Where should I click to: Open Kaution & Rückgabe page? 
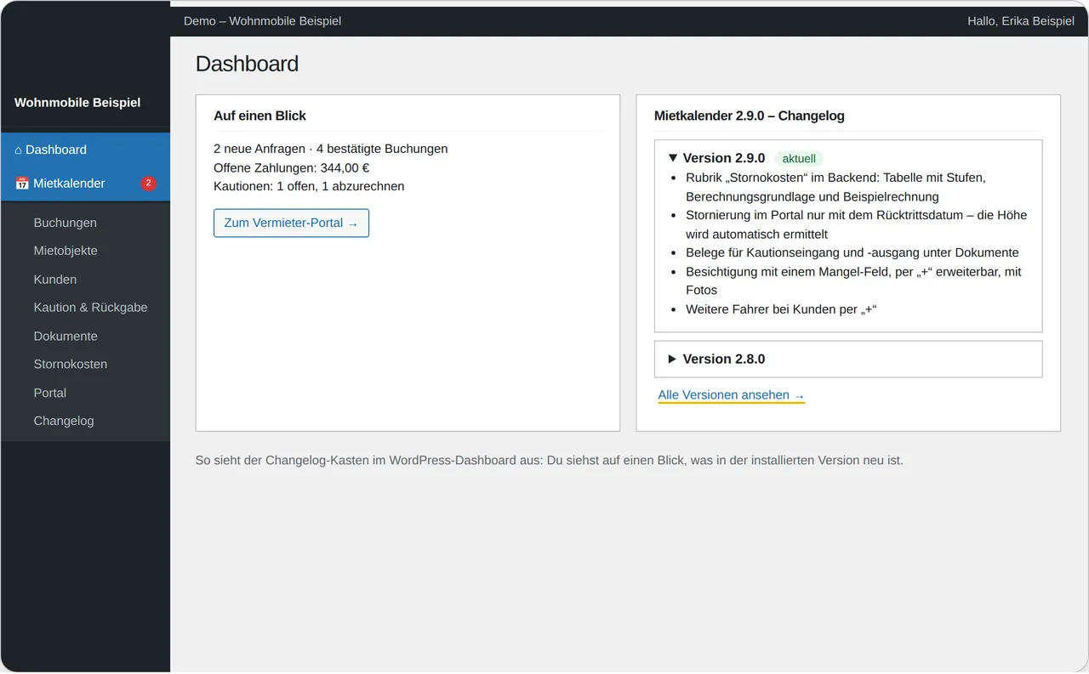[x=91, y=308]
